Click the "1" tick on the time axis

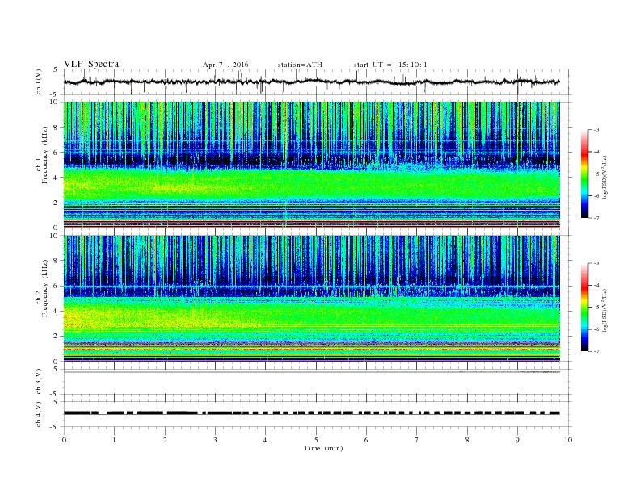tap(114, 440)
